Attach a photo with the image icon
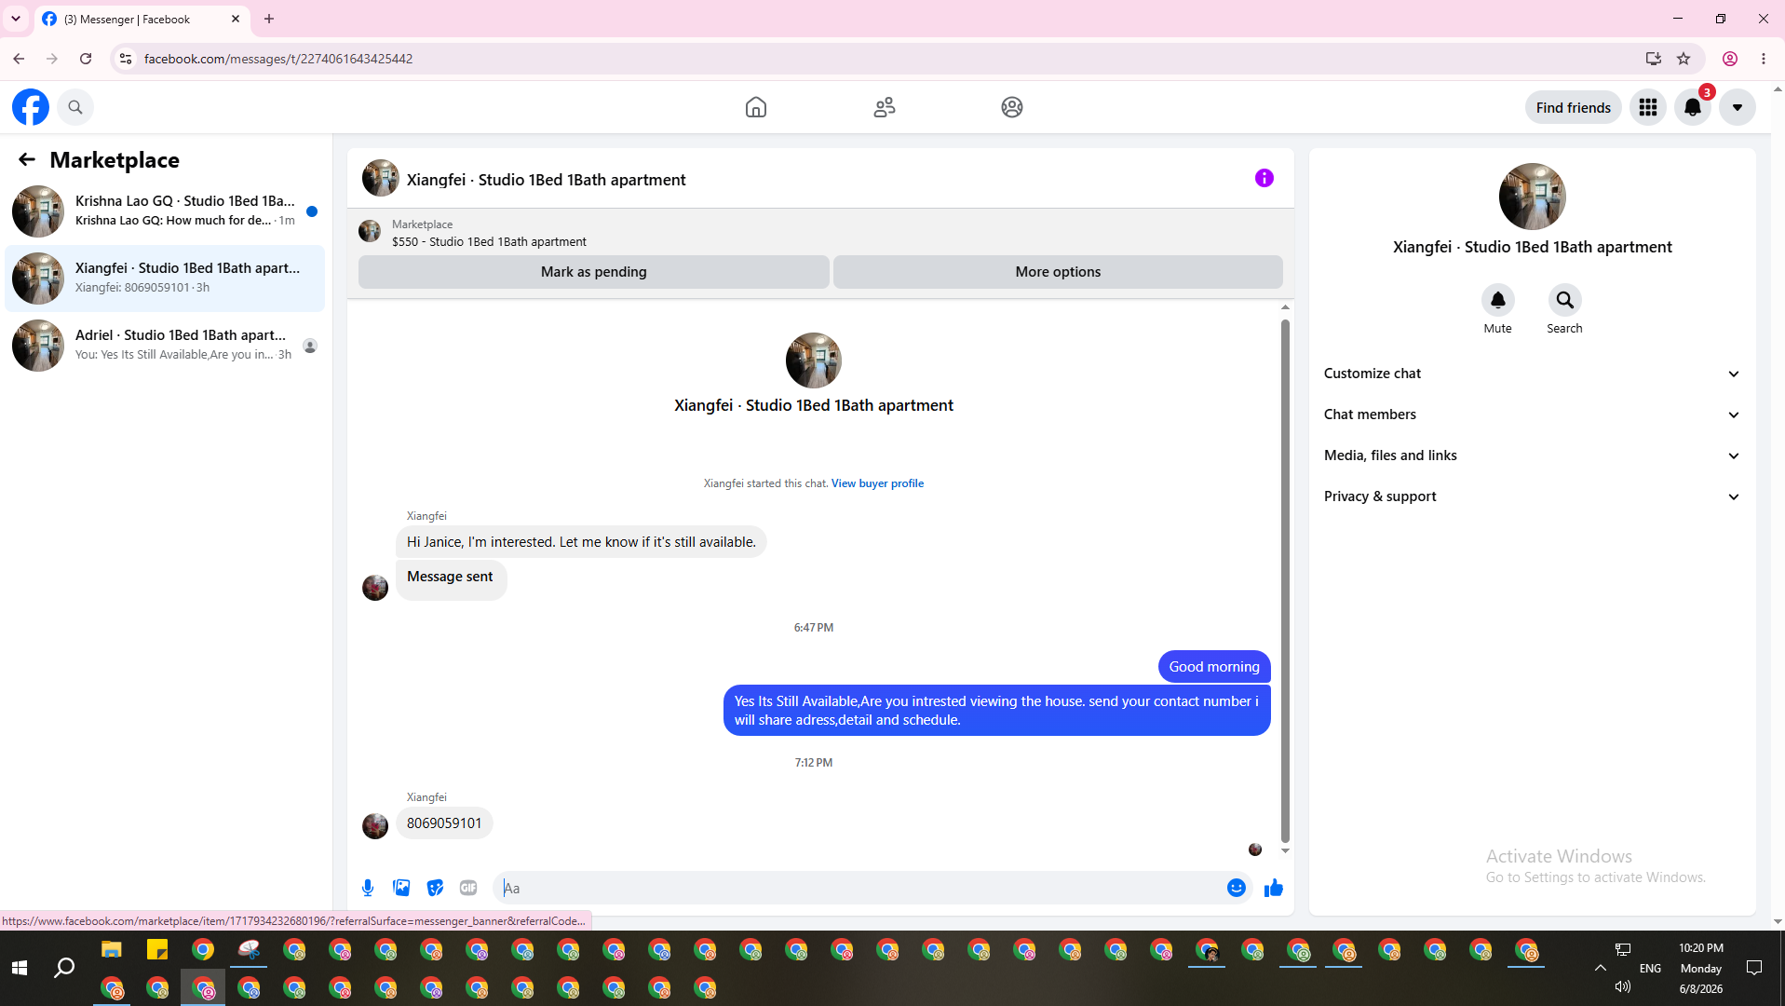Image resolution: width=1785 pixels, height=1006 pixels. point(401,888)
